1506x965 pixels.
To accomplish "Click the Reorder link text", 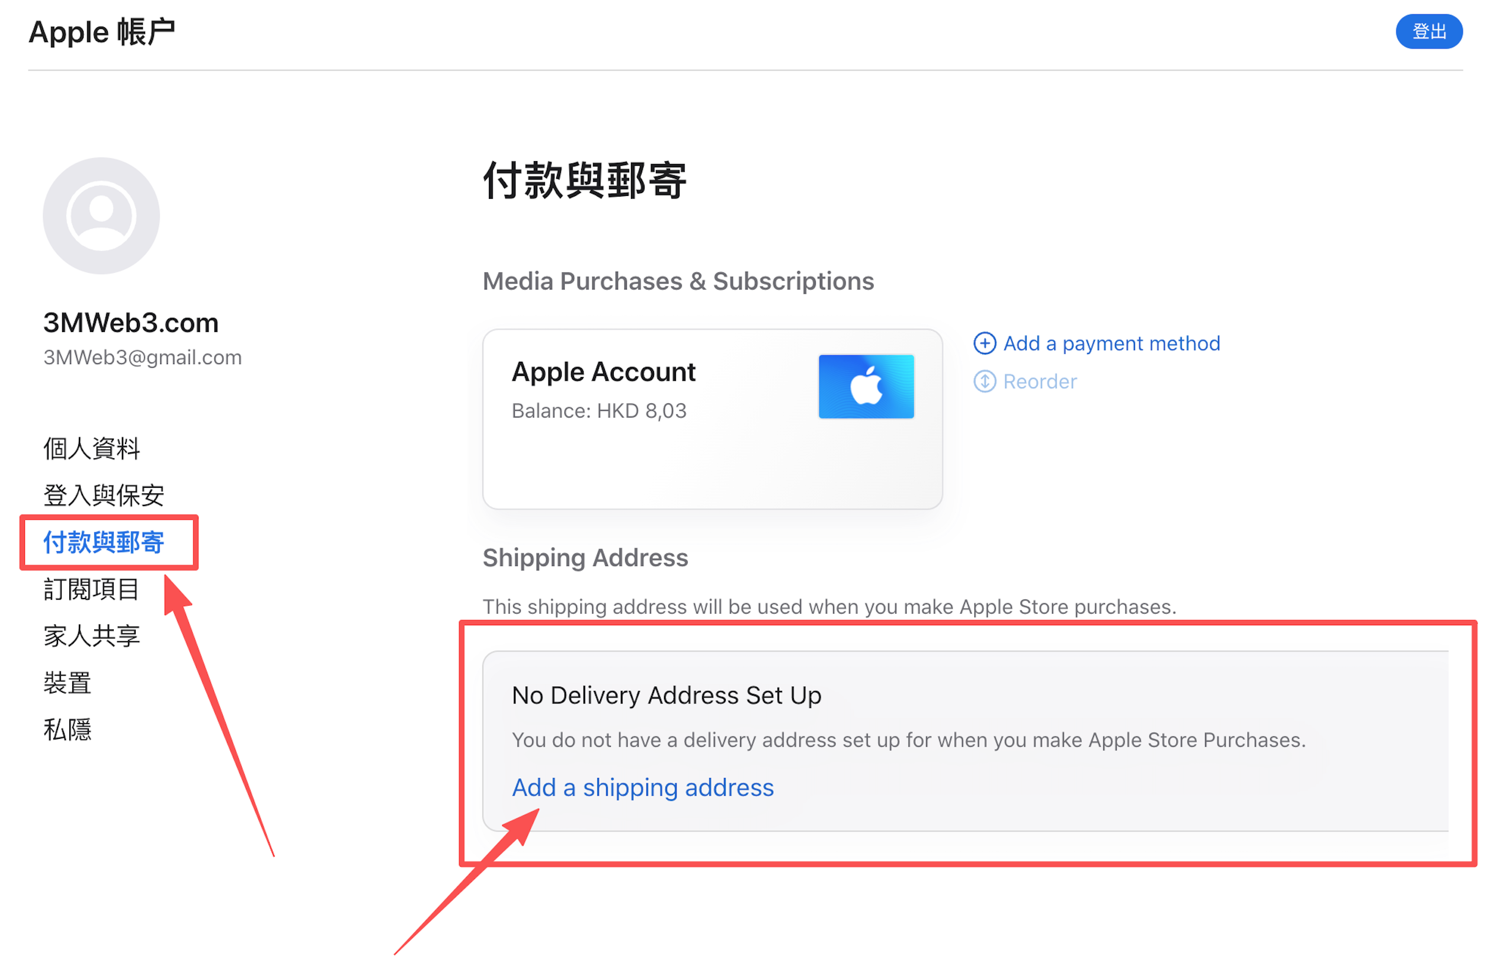I will tap(1040, 382).
